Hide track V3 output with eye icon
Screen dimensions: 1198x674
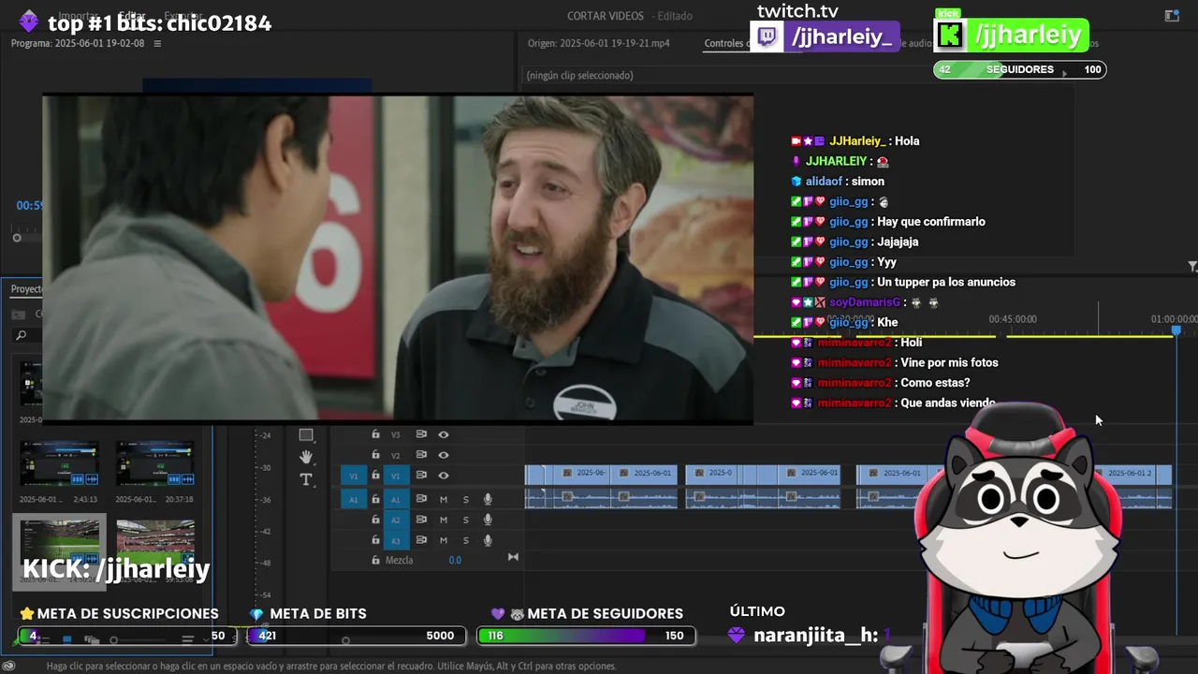point(444,434)
